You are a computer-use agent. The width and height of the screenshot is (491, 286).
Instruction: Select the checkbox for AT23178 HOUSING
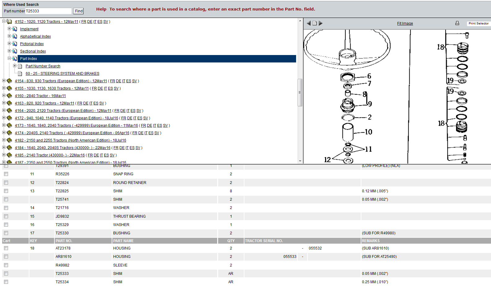click(6, 248)
